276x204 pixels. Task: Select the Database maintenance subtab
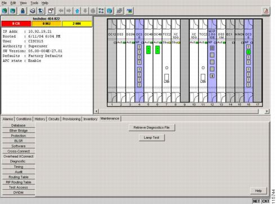(x=19, y=125)
